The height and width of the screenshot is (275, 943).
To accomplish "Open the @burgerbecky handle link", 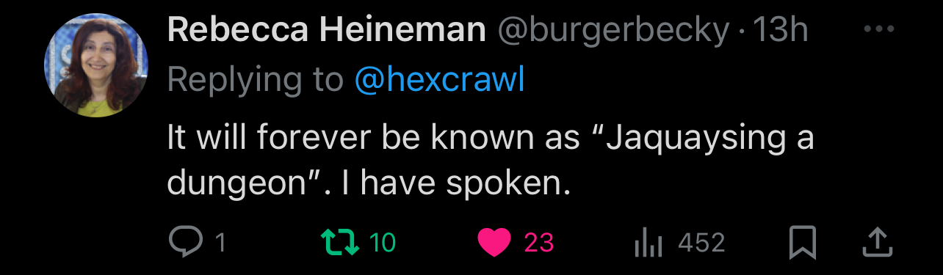I will pos(614,31).
